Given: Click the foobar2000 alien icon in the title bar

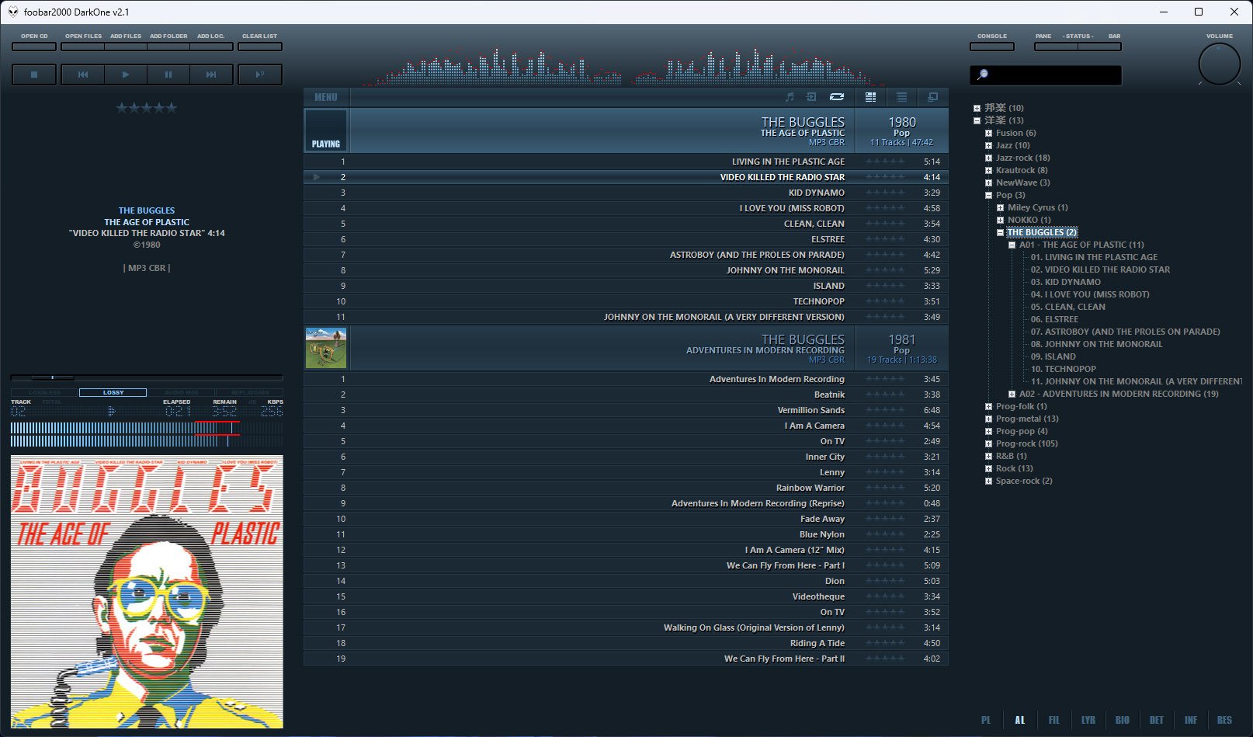Looking at the screenshot, I should [13, 12].
